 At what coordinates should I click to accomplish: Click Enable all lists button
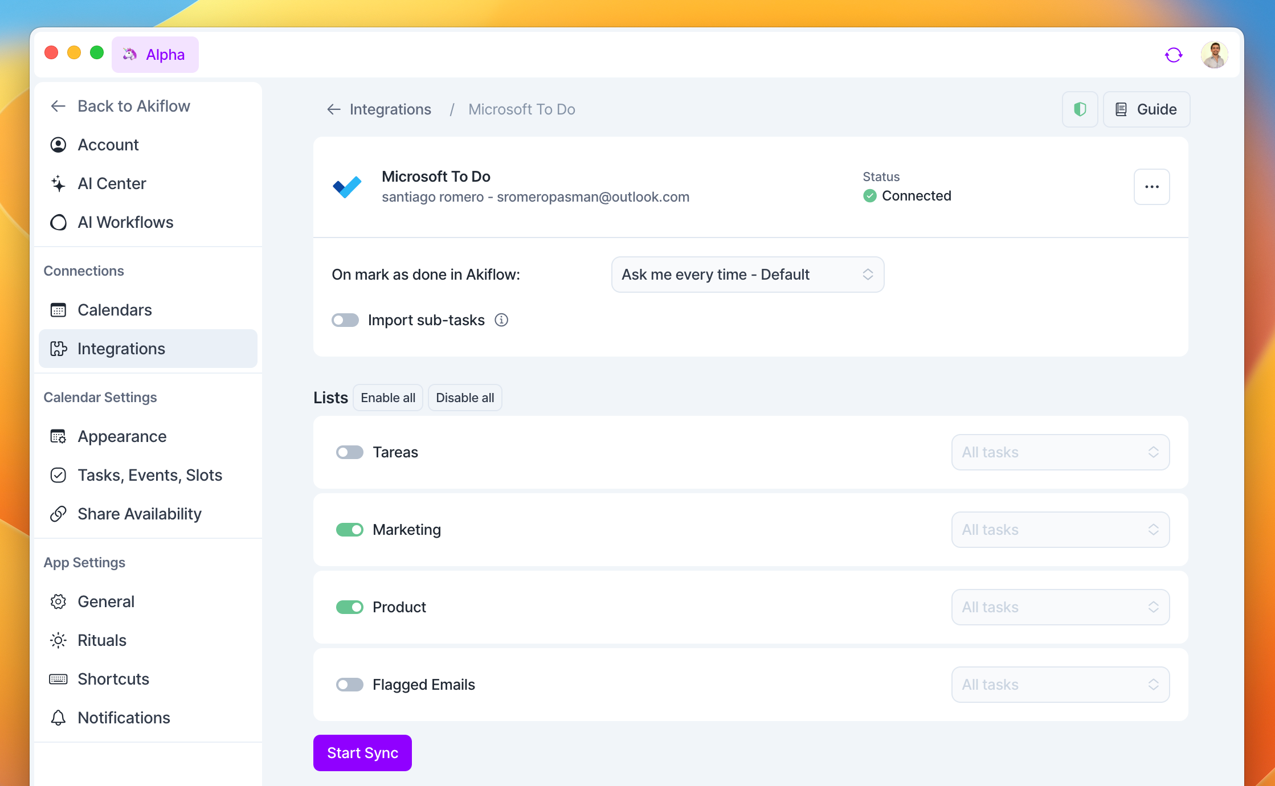coord(388,398)
